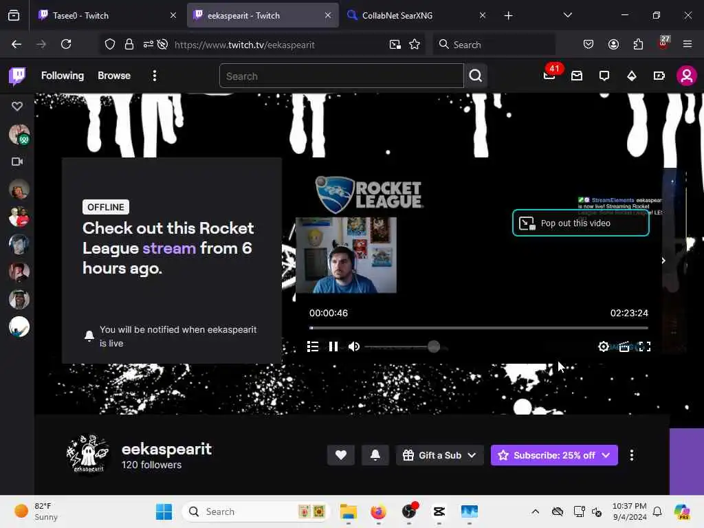
Task: Open the video player settings gear
Action: click(x=604, y=346)
